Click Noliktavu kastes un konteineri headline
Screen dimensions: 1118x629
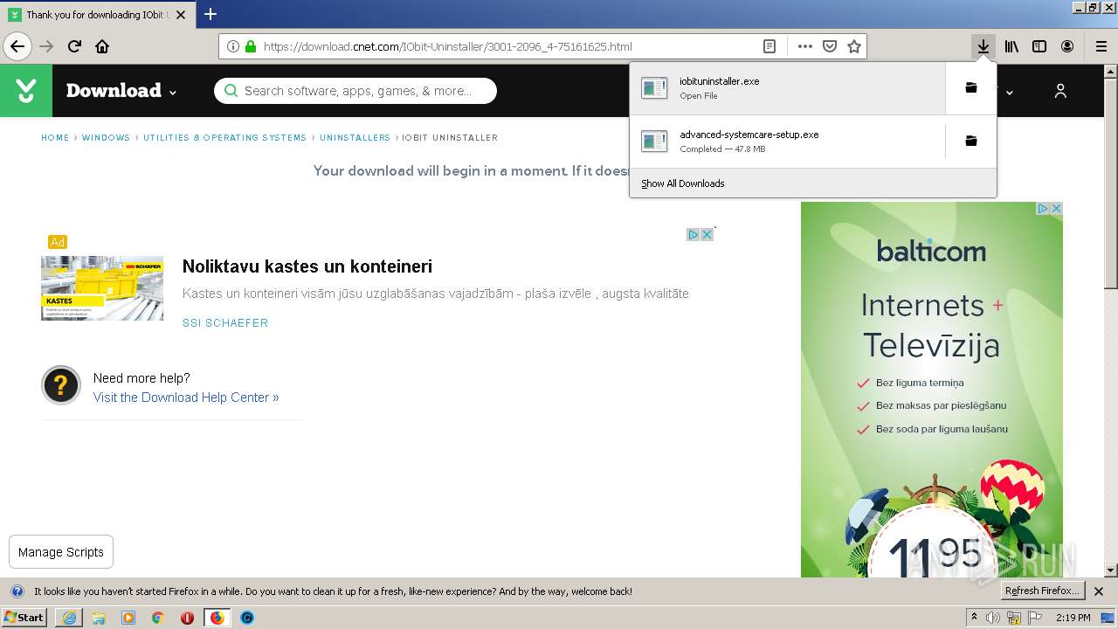click(307, 266)
